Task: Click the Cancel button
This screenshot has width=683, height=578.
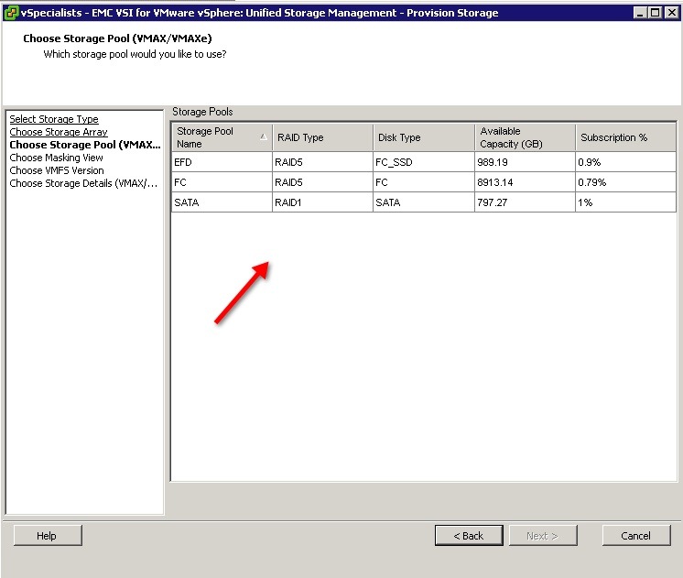Action: pyautogui.click(x=635, y=536)
